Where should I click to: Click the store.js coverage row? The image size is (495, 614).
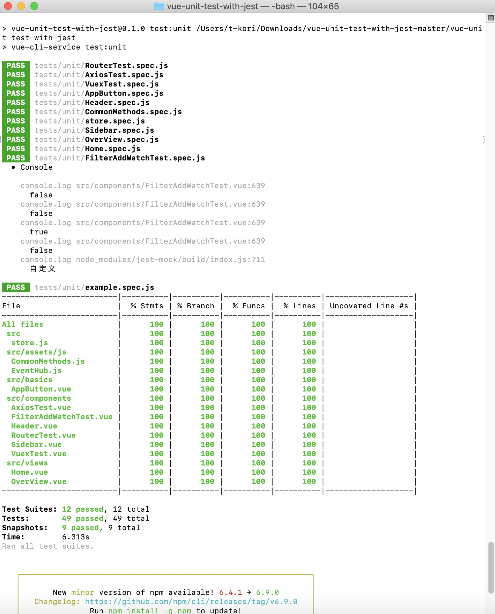pos(209,343)
